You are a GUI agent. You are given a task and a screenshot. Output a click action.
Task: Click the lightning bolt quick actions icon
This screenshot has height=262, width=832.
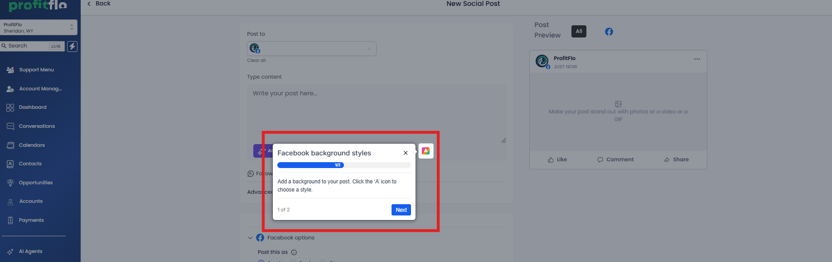(x=72, y=46)
